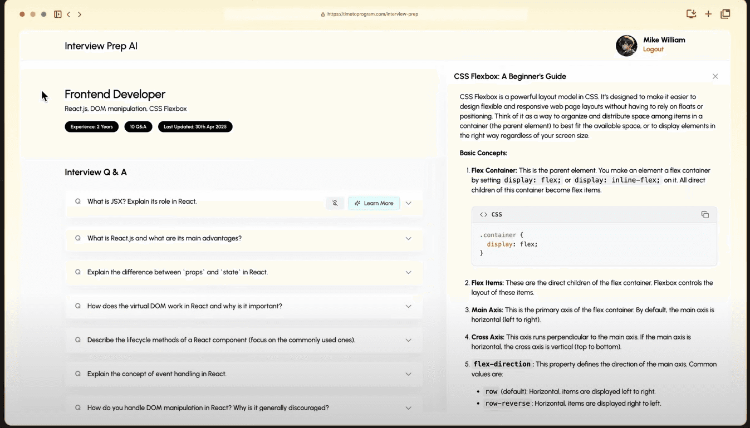Image resolution: width=750 pixels, height=428 pixels.
Task: Click the 'Frontend Developer' heading
Action: [115, 94]
